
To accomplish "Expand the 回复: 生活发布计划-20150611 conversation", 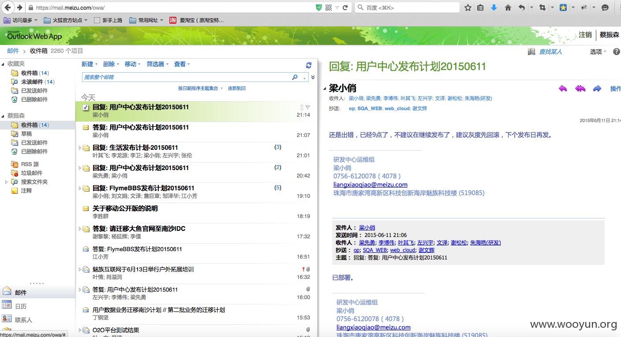I will pyautogui.click(x=80, y=148).
